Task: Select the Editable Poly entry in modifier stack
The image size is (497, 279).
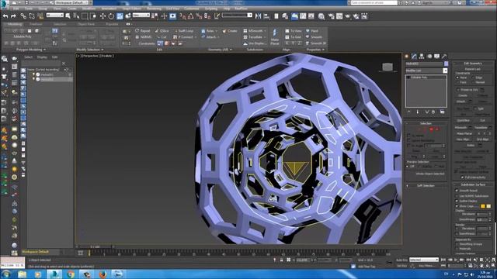Action: [426, 77]
